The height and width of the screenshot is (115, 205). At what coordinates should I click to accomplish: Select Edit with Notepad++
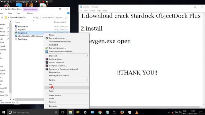click(57, 48)
